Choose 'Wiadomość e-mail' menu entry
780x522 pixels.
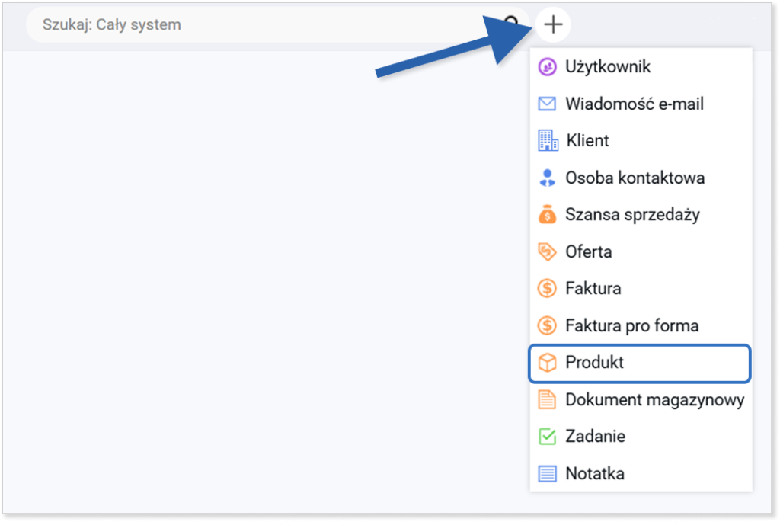pyautogui.click(x=635, y=104)
